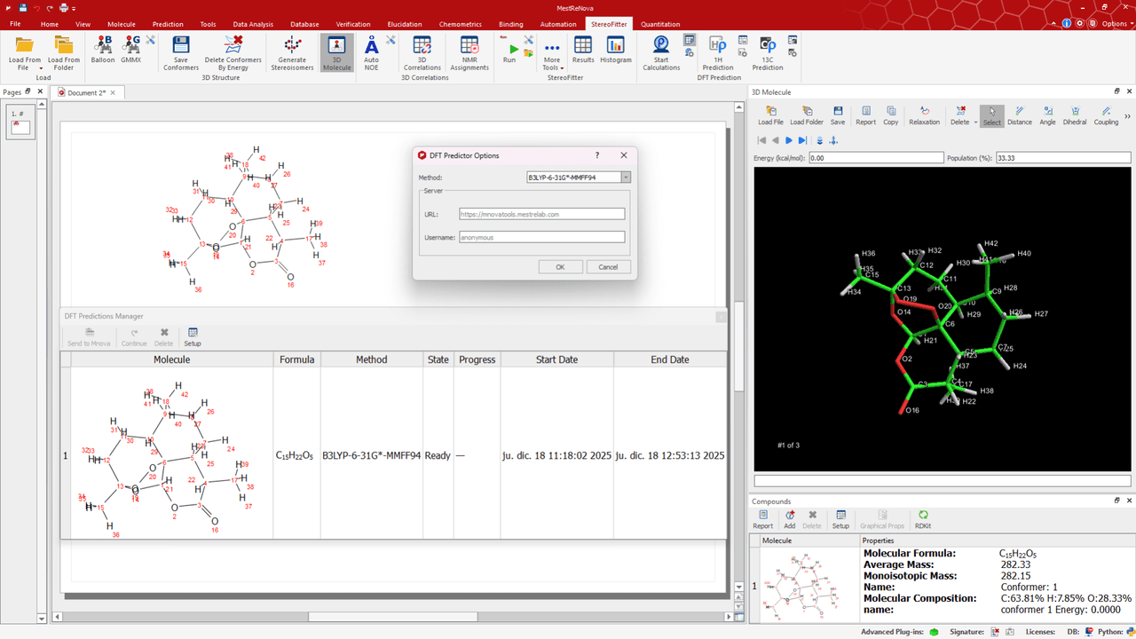Expand the 3D toolbar overflow chevron
Viewport: 1136px width, 639px height.
(1127, 116)
